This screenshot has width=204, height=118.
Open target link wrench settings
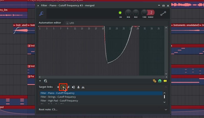point(69,87)
